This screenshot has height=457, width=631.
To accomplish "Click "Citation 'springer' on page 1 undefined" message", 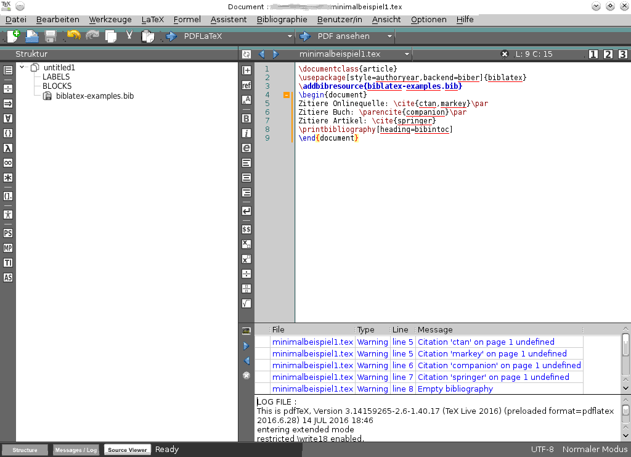I will coord(494,377).
